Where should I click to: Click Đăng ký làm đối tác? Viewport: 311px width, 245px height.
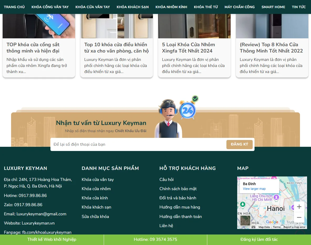pos(259,239)
